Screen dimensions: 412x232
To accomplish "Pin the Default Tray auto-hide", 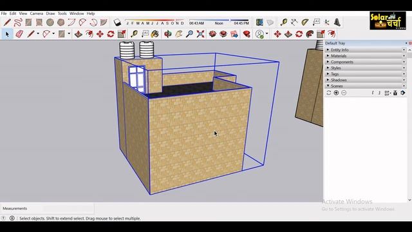I will [x=406, y=43].
